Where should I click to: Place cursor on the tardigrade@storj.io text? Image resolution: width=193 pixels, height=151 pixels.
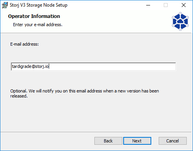point(30,66)
